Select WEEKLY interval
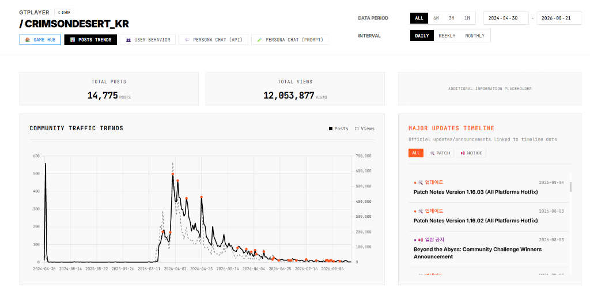This screenshot has width=590, height=287. [447, 36]
